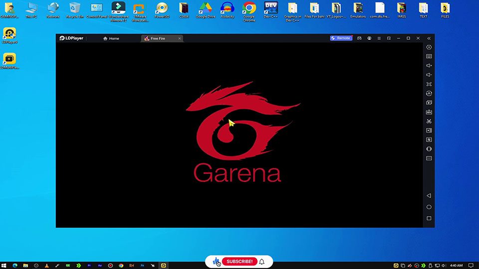
Task: Click the mini window mode icon in title bar
Action: [389, 38]
